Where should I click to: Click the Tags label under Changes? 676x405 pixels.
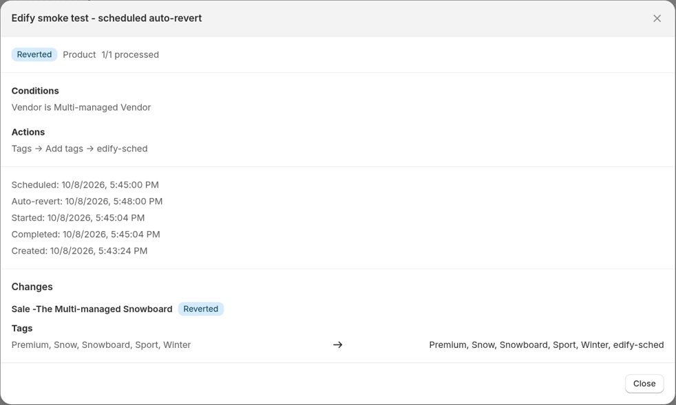coord(22,328)
